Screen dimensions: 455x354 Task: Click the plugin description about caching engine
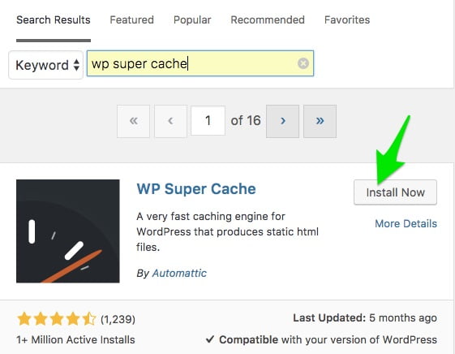pos(227,231)
